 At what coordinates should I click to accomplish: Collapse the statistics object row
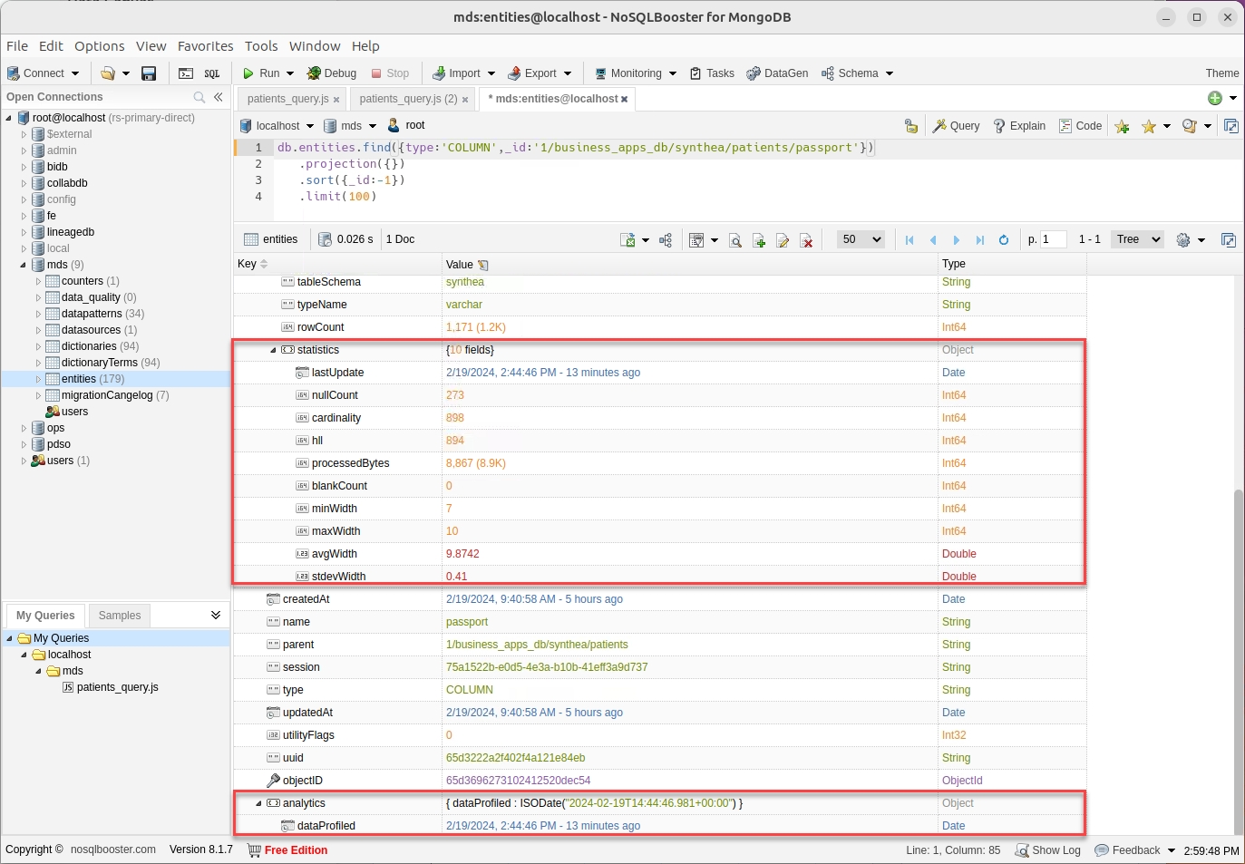(273, 350)
